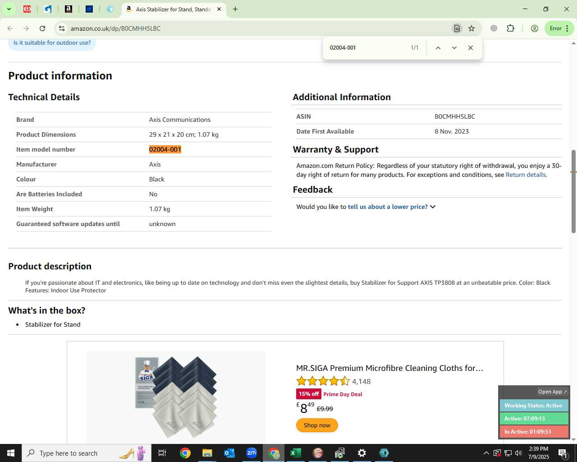Click the star rating of MR.SIGA cloths
The width and height of the screenshot is (577, 462).
click(323, 381)
